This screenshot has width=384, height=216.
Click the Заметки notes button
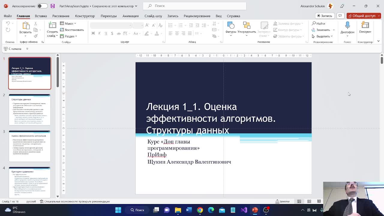pos(283,202)
